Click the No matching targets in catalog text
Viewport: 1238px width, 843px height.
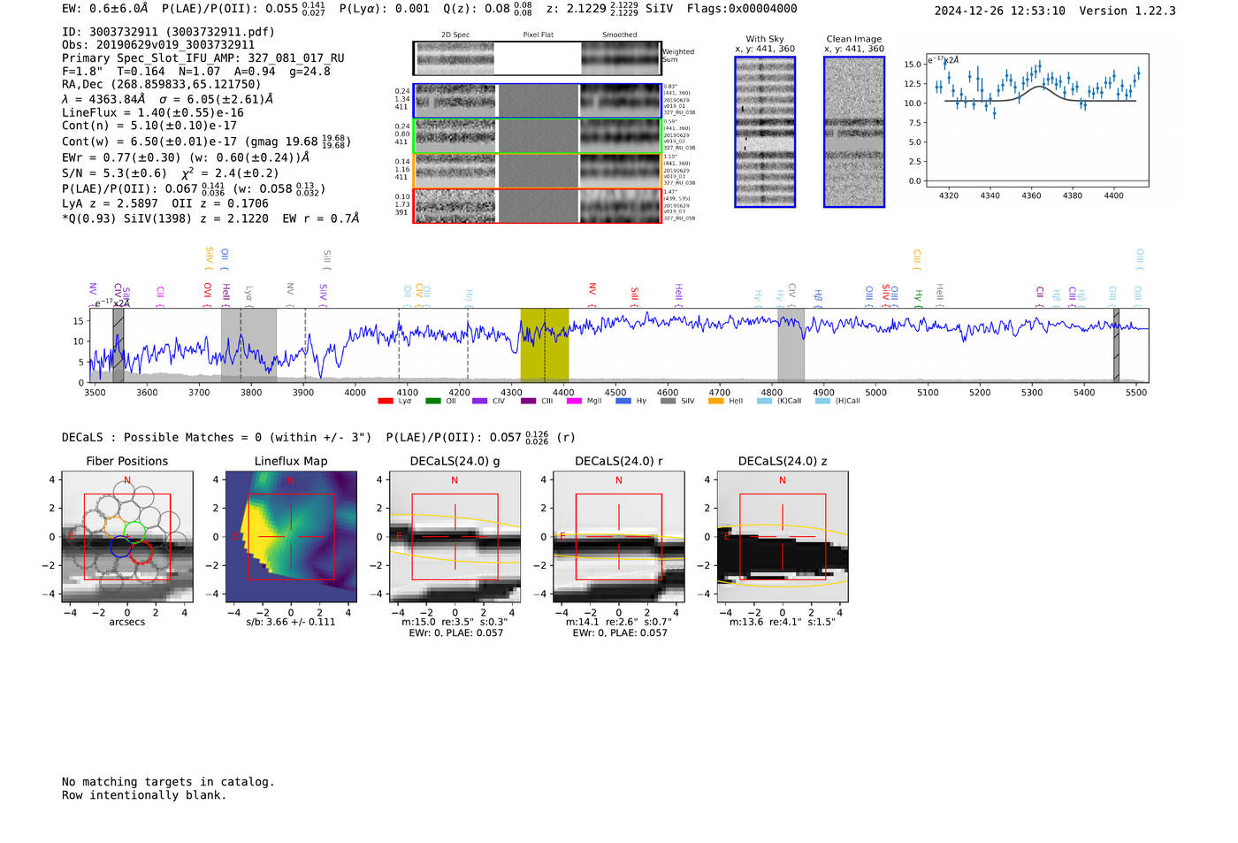point(168,782)
